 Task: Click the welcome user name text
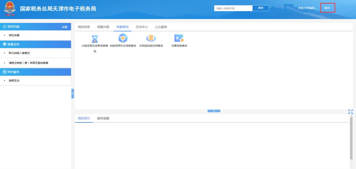[x=307, y=8]
